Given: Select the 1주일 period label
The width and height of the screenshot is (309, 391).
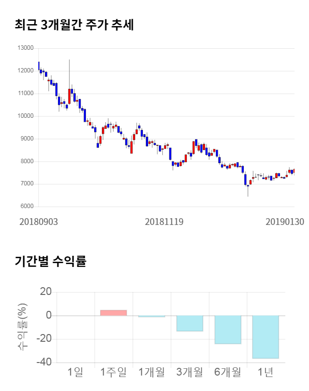Looking at the screenshot, I should click(x=113, y=372).
